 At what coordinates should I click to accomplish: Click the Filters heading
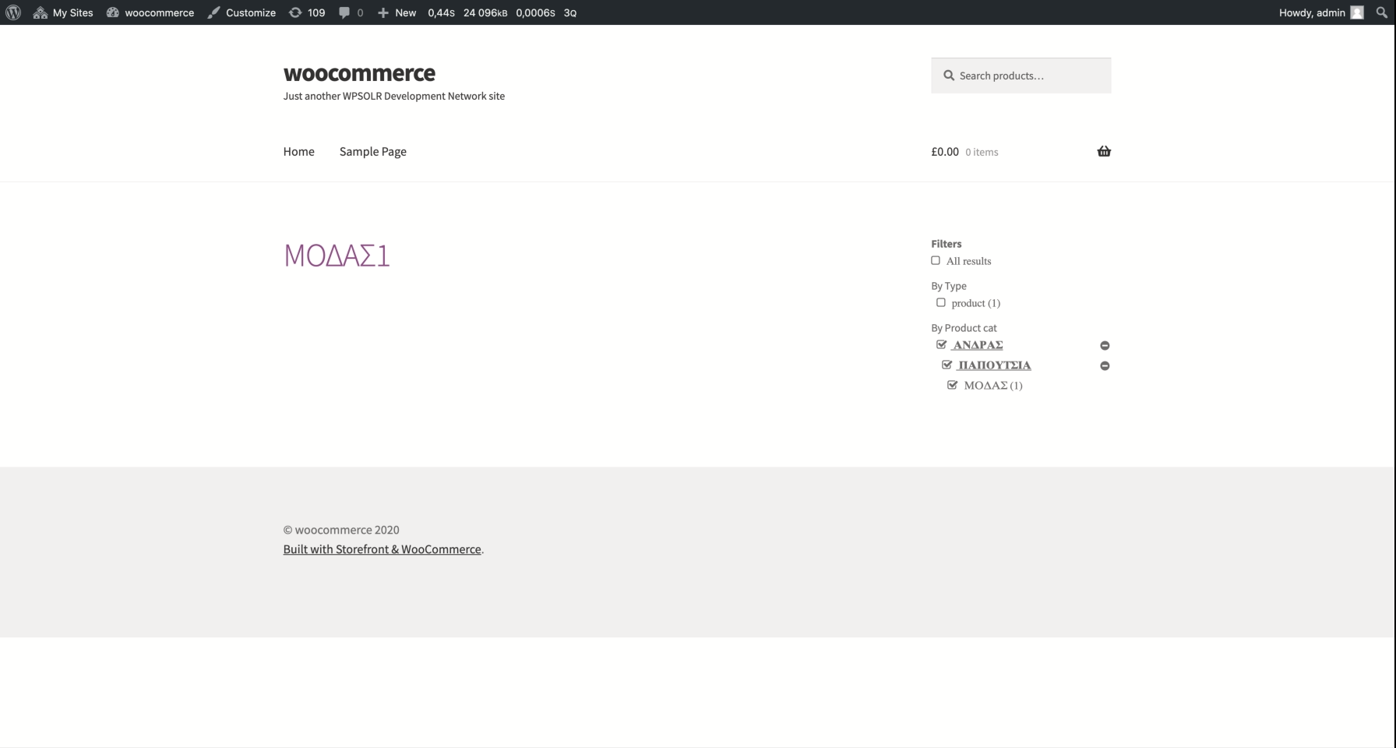(947, 244)
